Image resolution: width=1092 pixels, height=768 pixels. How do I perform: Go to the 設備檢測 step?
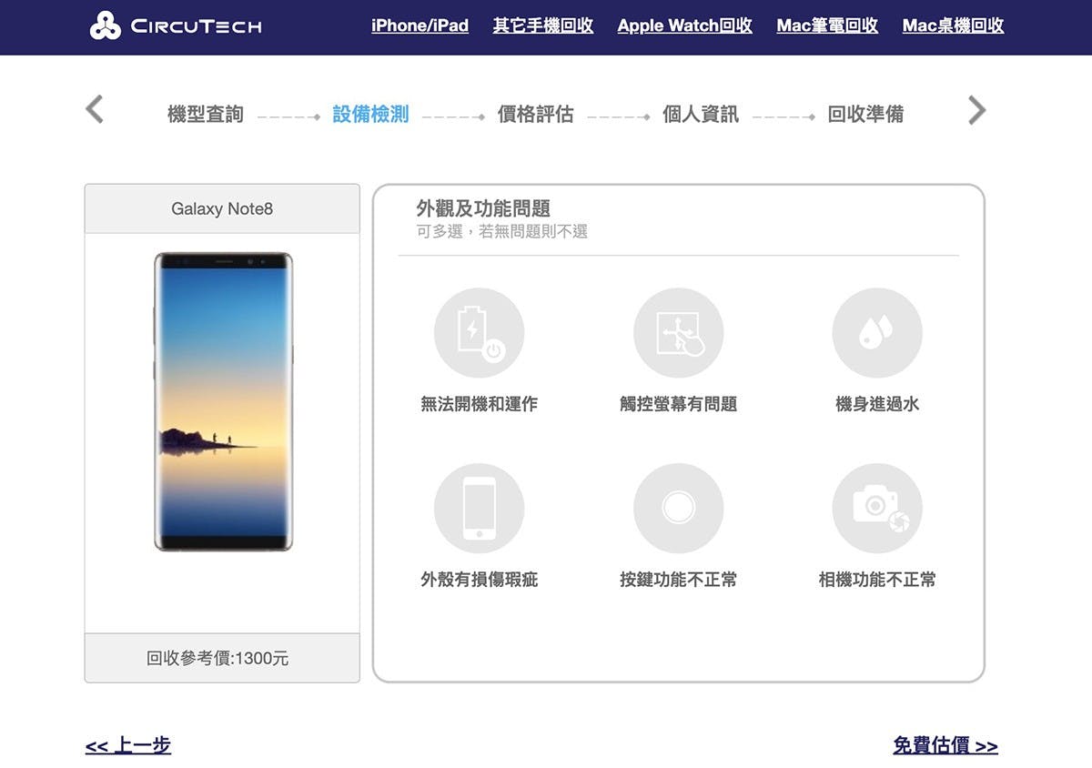pyautogui.click(x=370, y=115)
